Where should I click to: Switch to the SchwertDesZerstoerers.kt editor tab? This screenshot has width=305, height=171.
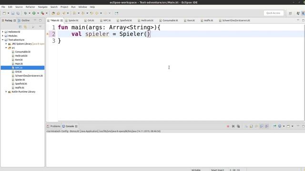(x=236, y=20)
